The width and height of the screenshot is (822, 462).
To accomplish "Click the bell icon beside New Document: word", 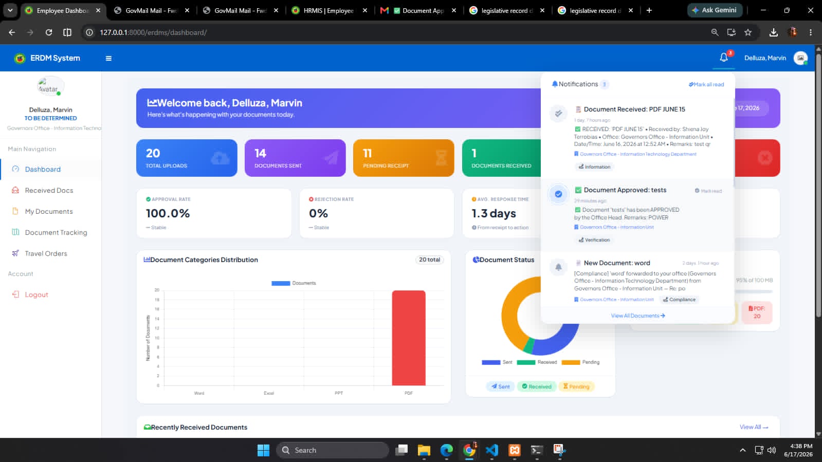I will click(558, 267).
